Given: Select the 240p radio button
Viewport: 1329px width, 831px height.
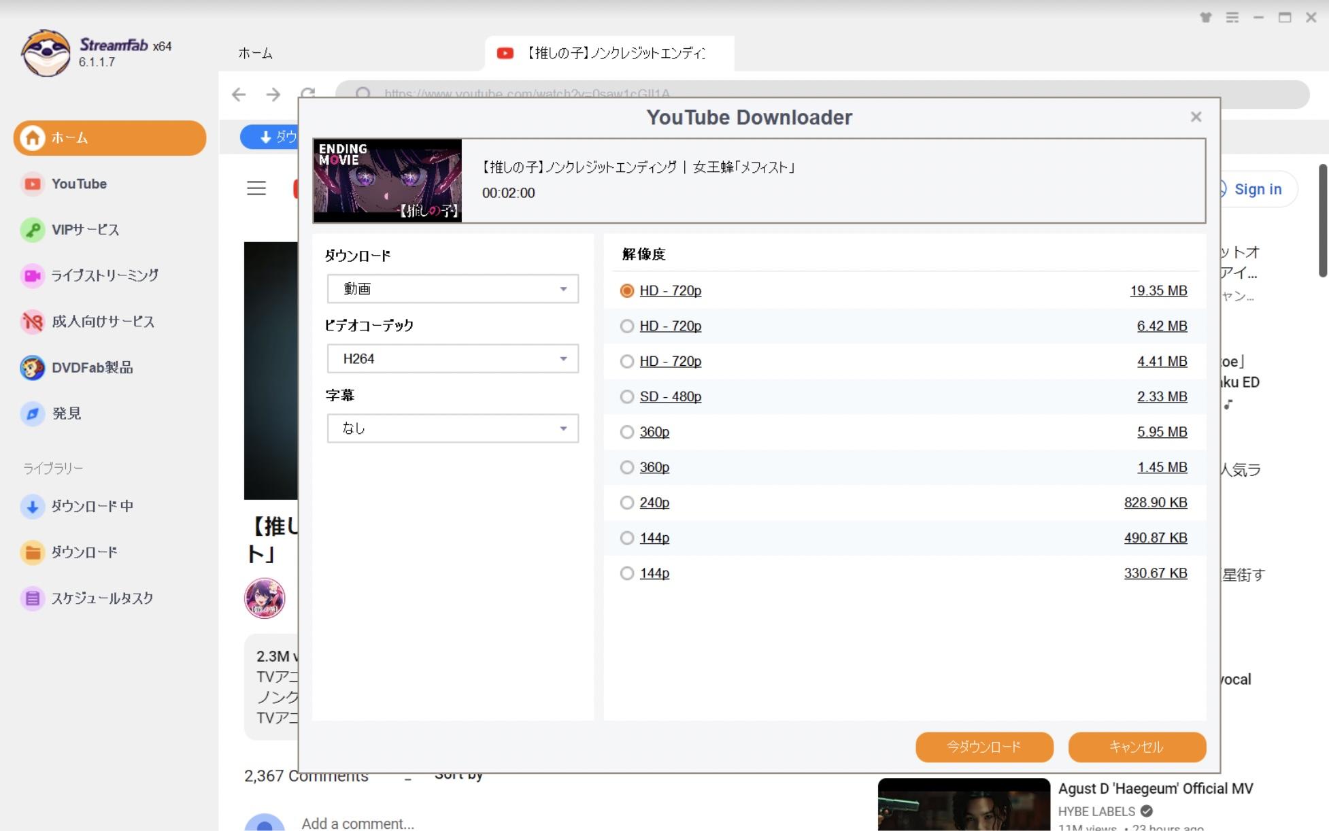Looking at the screenshot, I should (627, 503).
